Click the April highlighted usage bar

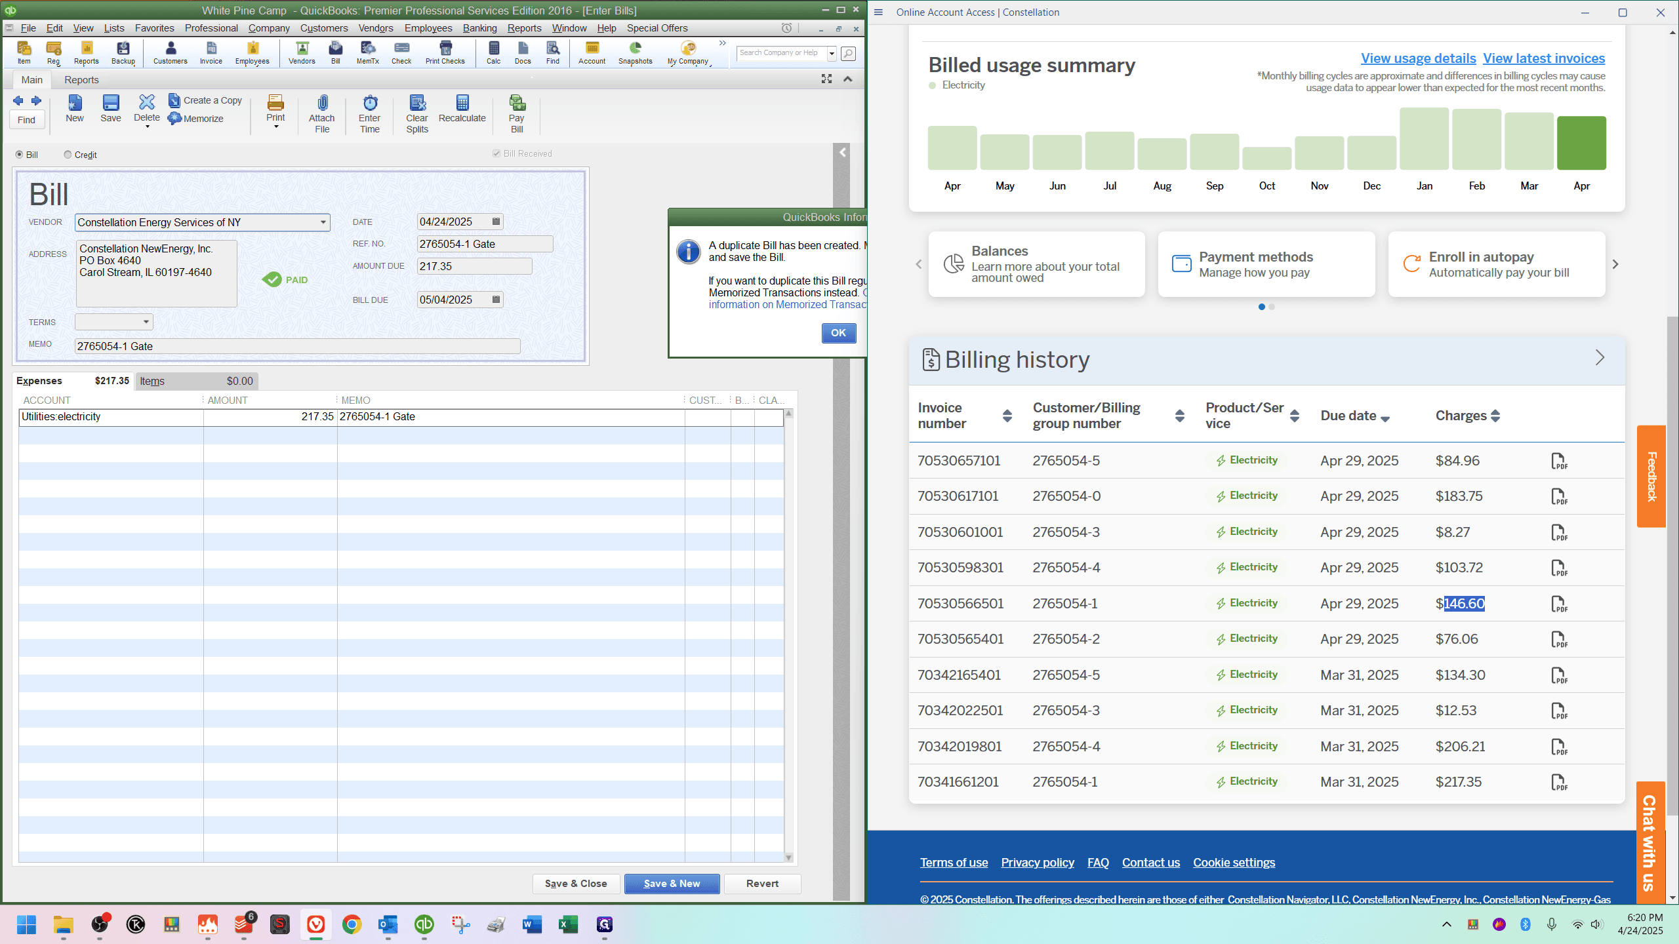(1581, 143)
